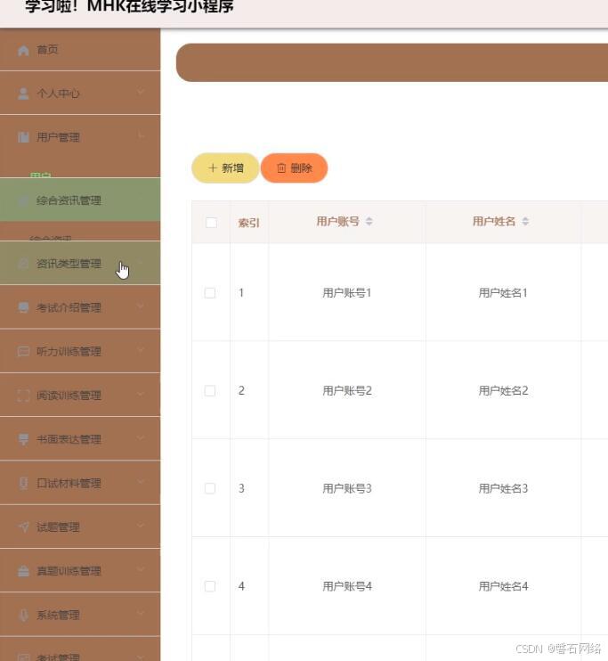The width and height of the screenshot is (608, 661).
Task: Open the 资讯类型管理 menu item
Action: click(80, 263)
